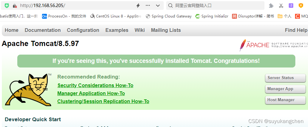Image resolution: width=308 pixels, height=127 pixels.
Task: Expand the address bar dropdown chevron
Action: tap(158, 6)
